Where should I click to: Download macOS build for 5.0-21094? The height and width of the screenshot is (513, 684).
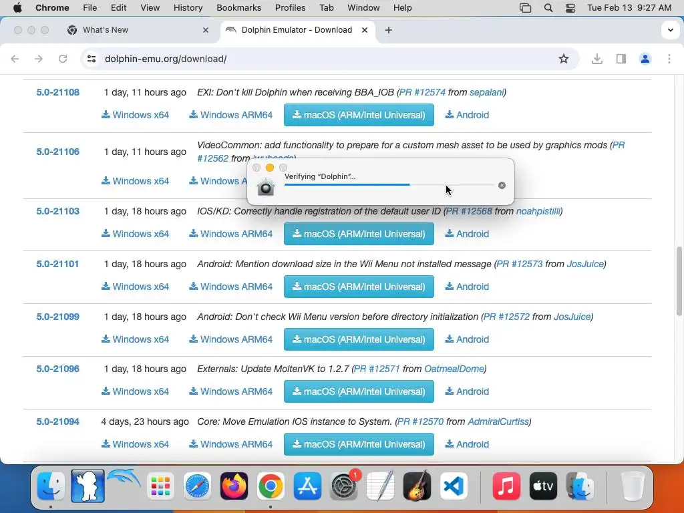click(x=359, y=444)
